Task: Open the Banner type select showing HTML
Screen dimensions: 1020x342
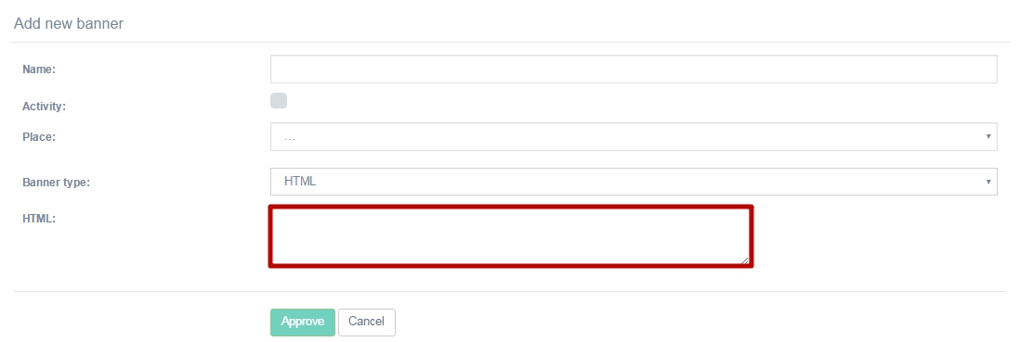Action: pos(634,182)
